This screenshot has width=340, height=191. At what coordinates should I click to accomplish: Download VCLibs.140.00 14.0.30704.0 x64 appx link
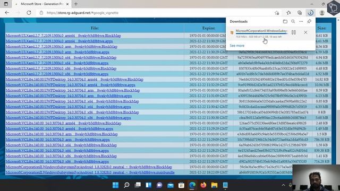[57, 151]
